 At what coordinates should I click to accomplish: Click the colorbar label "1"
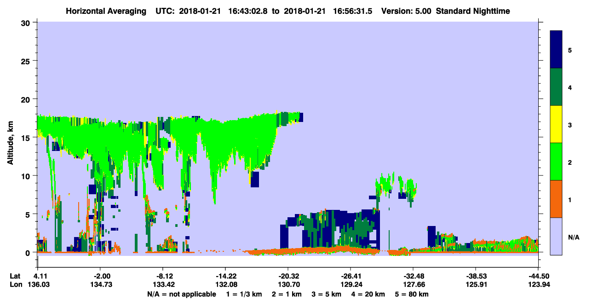(569, 200)
